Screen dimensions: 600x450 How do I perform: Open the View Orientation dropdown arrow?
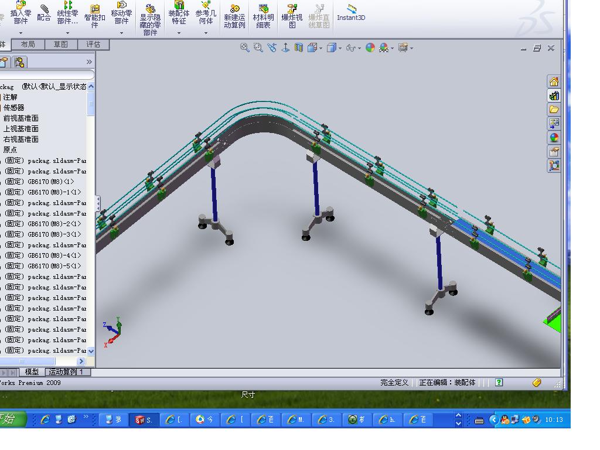coord(321,48)
